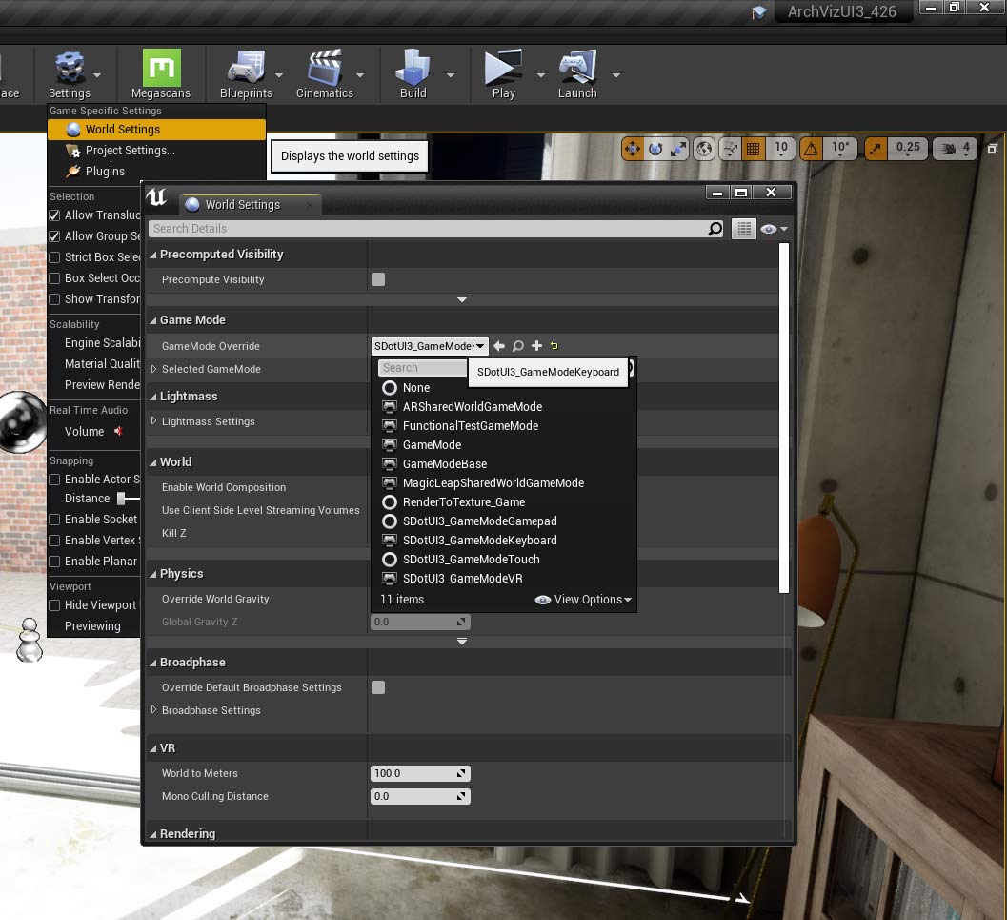This screenshot has height=920, width=1007.
Task: Enable Box Select Occluded checkbox
Action: point(54,278)
